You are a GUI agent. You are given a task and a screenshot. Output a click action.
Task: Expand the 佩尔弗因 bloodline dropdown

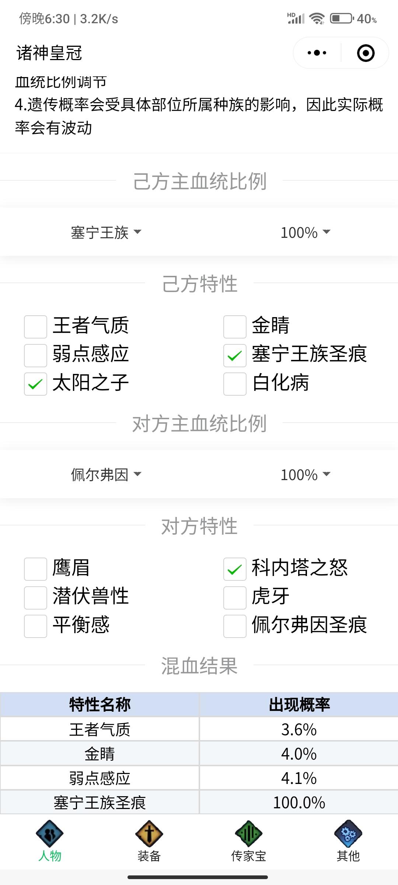point(106,475)
